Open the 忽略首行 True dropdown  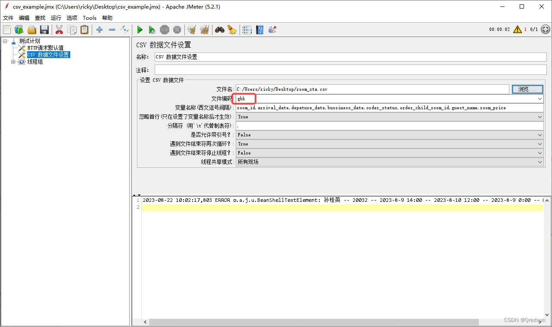coord(390,117)
